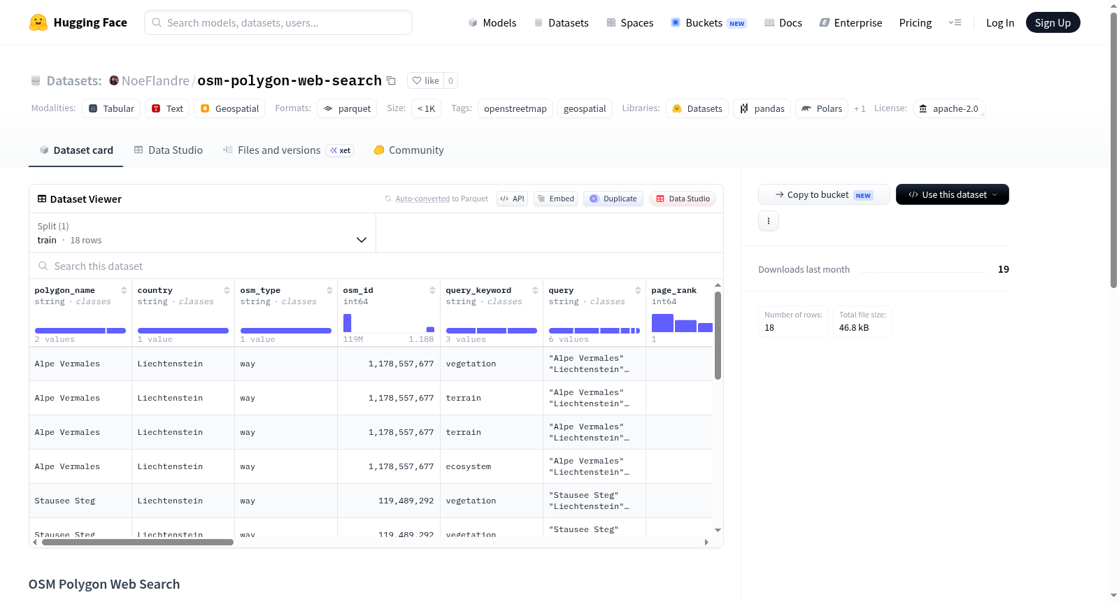The image size is (1119, 602).
Task: Select the Datasets library tag
Action: point(697,108)
